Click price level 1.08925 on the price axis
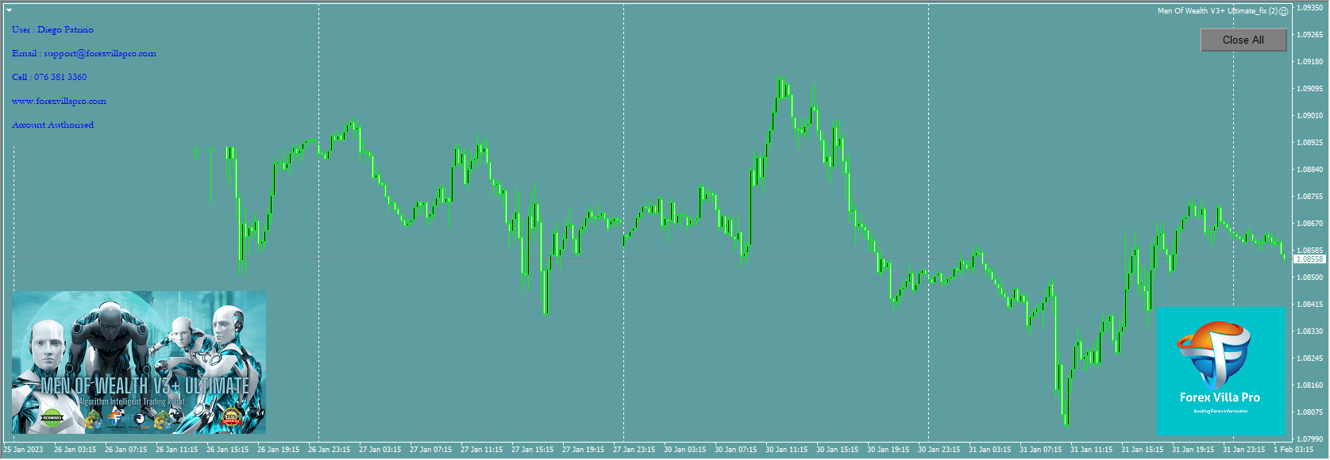1330x460 pixels. click(1309, 143)
